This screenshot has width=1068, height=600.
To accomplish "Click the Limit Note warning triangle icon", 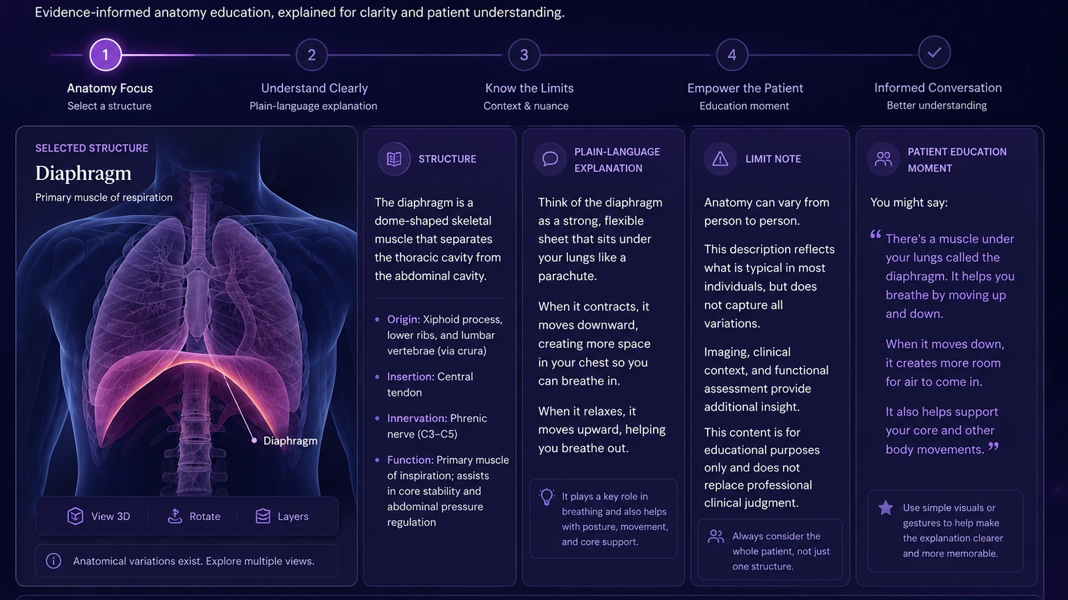I will (x=720, y=159).
